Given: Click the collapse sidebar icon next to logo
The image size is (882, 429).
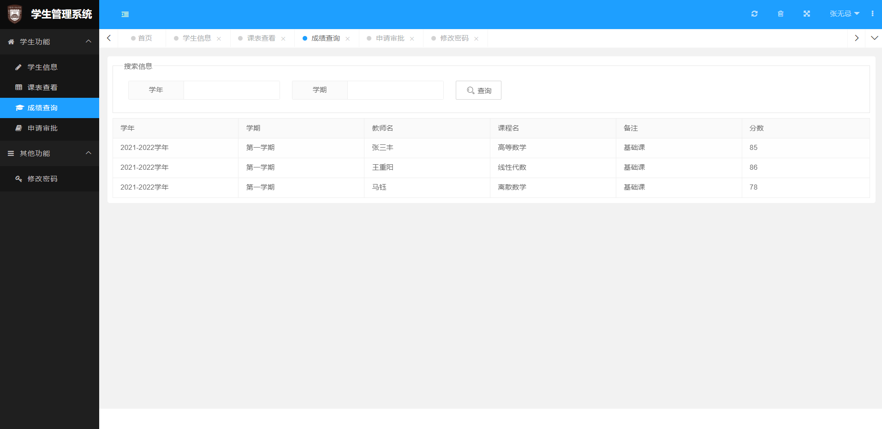Looking at the screenshot, I should (x=125, y=14).
